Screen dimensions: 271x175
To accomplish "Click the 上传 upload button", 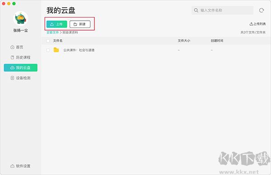I will coord(57,24).
